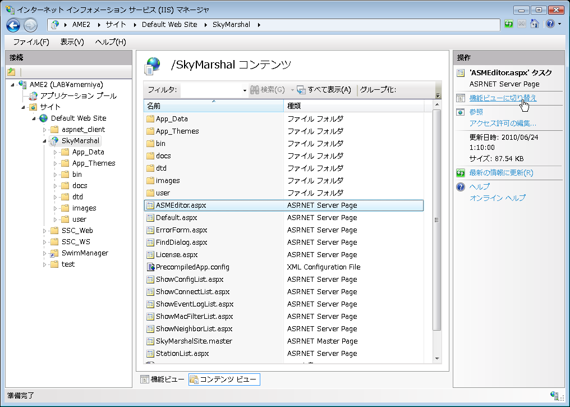Select the docs folder row in content list

284,156
